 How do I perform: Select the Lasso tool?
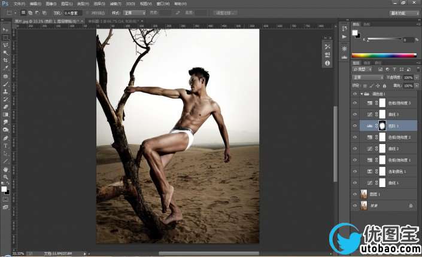5,45
